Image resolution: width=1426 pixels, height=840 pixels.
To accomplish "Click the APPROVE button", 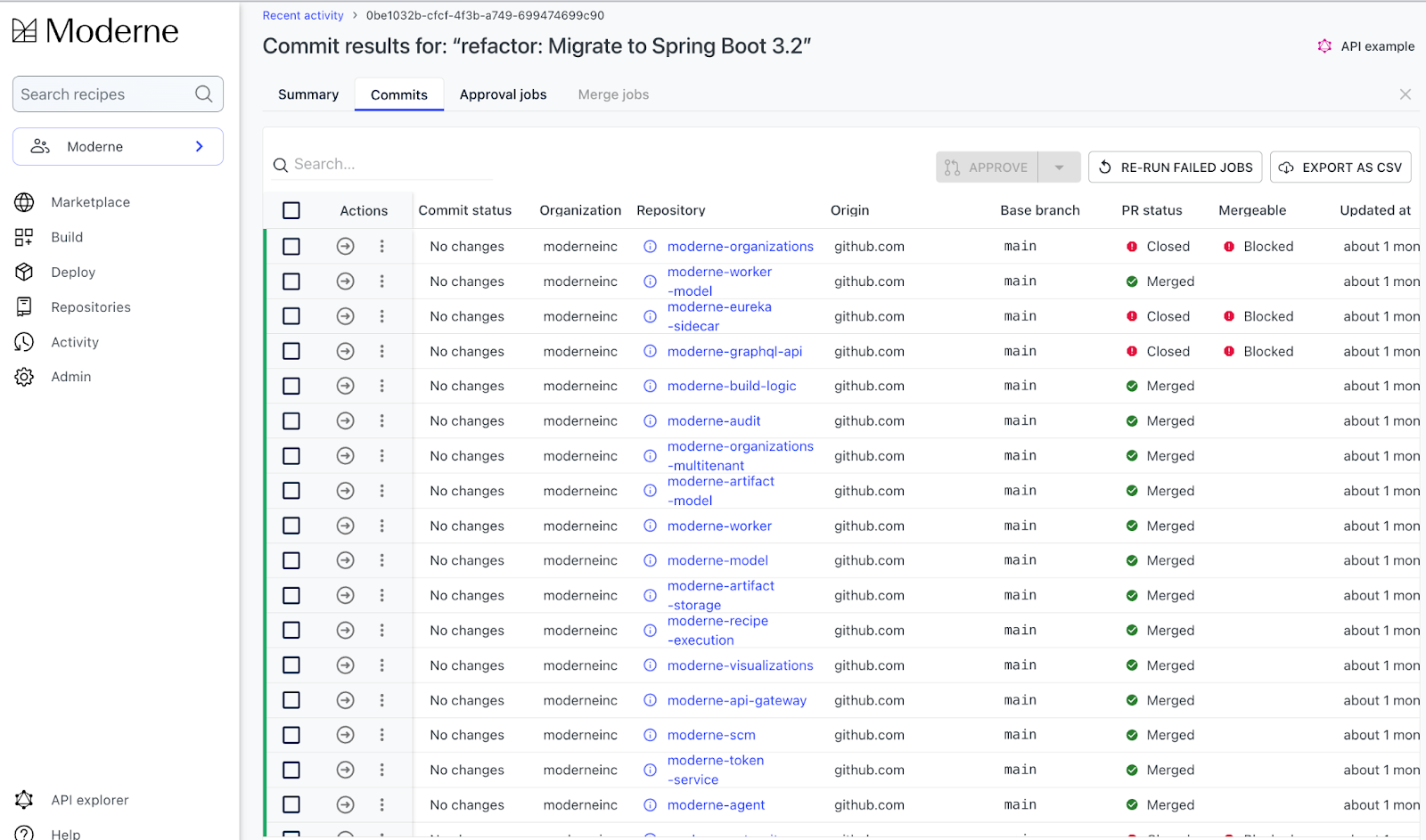I will [x=987, y=167].
